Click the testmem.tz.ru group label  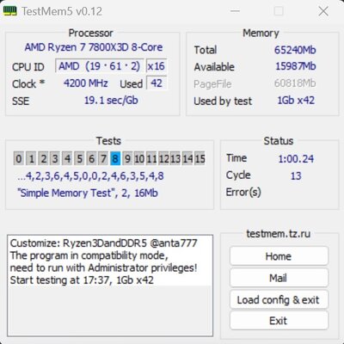click(x=279, y=234)
